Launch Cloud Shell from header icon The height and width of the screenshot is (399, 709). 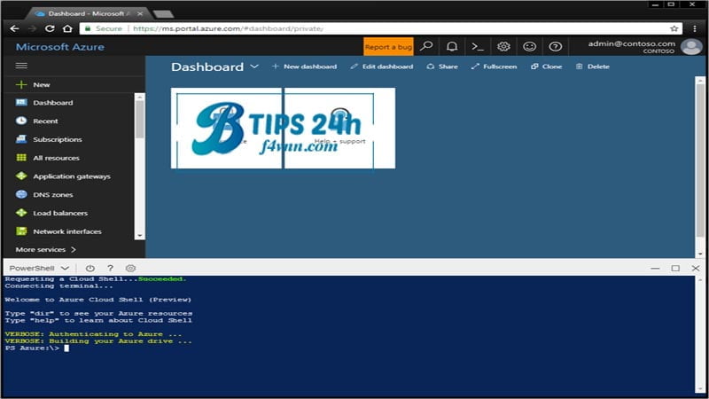pos(478,47)
